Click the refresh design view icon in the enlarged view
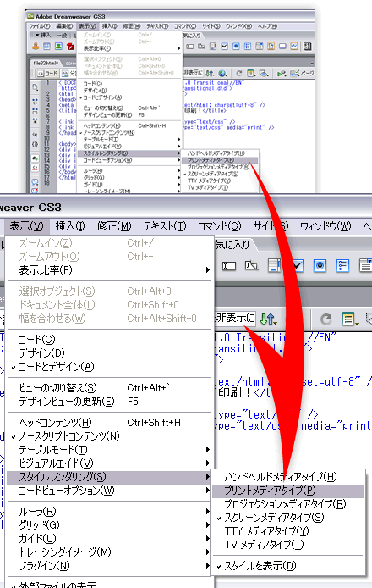 pyautogui.click(x=326, y=319)
